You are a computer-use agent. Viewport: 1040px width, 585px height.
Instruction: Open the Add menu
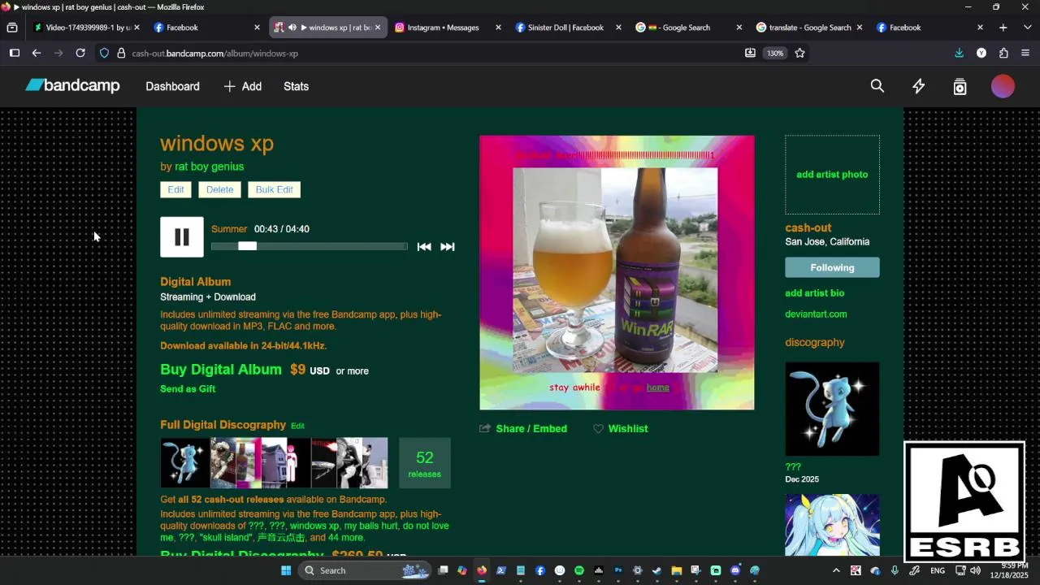242,86
